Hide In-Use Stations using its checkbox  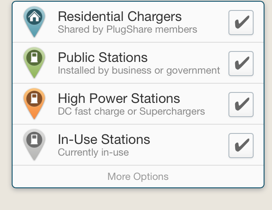(241, 145)
